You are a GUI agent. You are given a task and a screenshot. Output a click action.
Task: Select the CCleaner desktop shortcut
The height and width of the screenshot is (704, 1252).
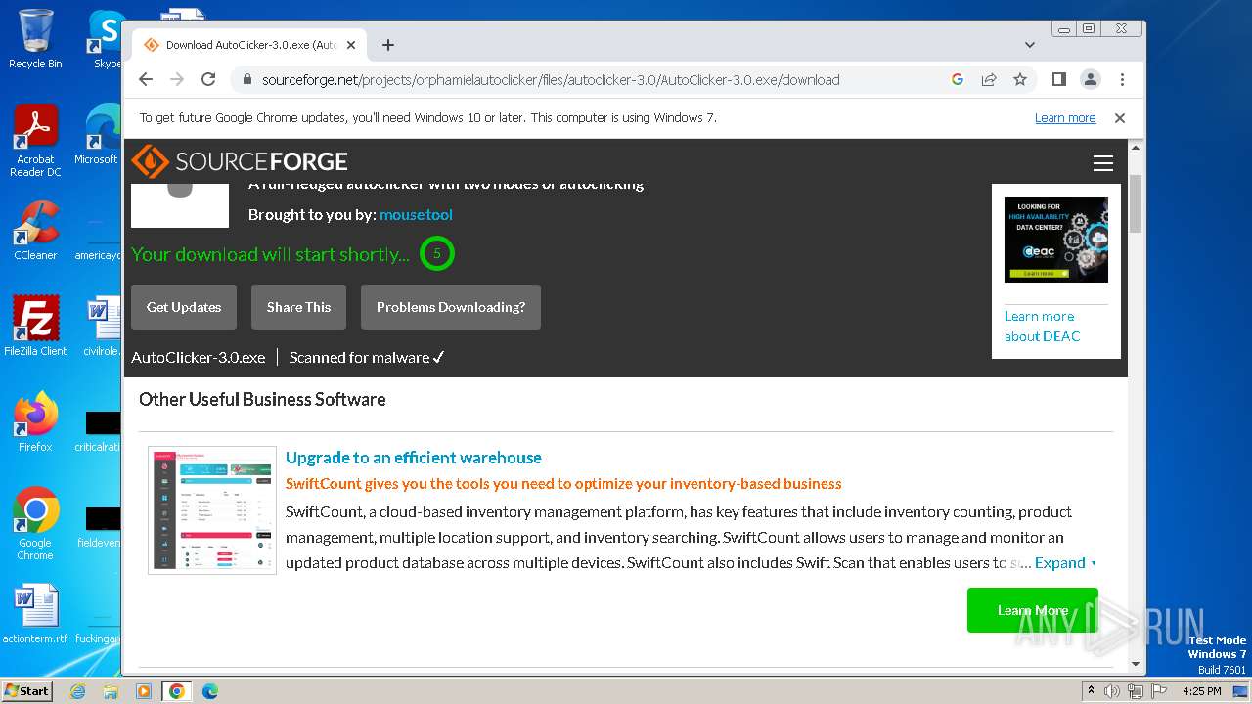[x=35, y=231]
